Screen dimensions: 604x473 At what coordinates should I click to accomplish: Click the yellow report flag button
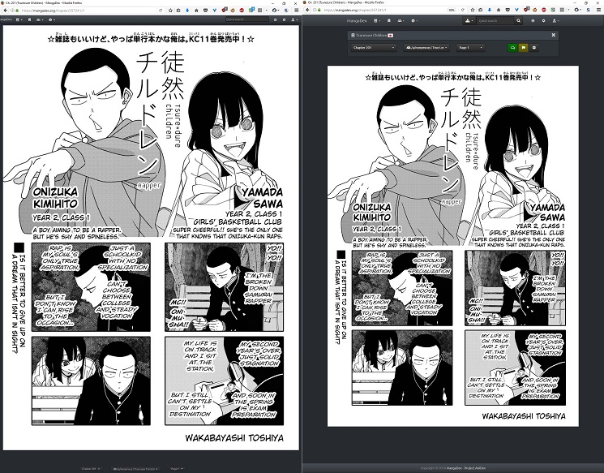click(x=523, y=48)
